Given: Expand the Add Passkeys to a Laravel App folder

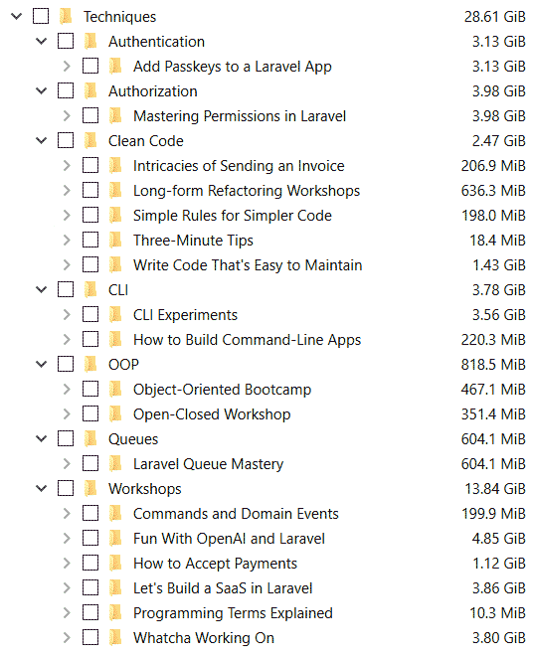Looking at the screenshot, I should pyautogui.click(x=67, y=67).
